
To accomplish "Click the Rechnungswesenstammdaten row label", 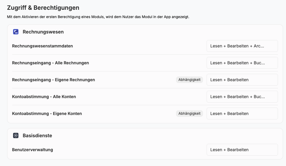I will 42,46.
